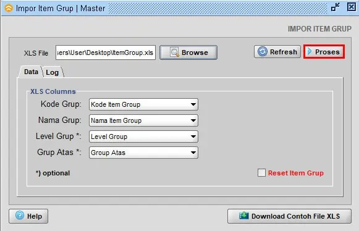Screen dimensions: 359x231
Task: Open Help from the bottom left
Action: [x=28, y=216]
